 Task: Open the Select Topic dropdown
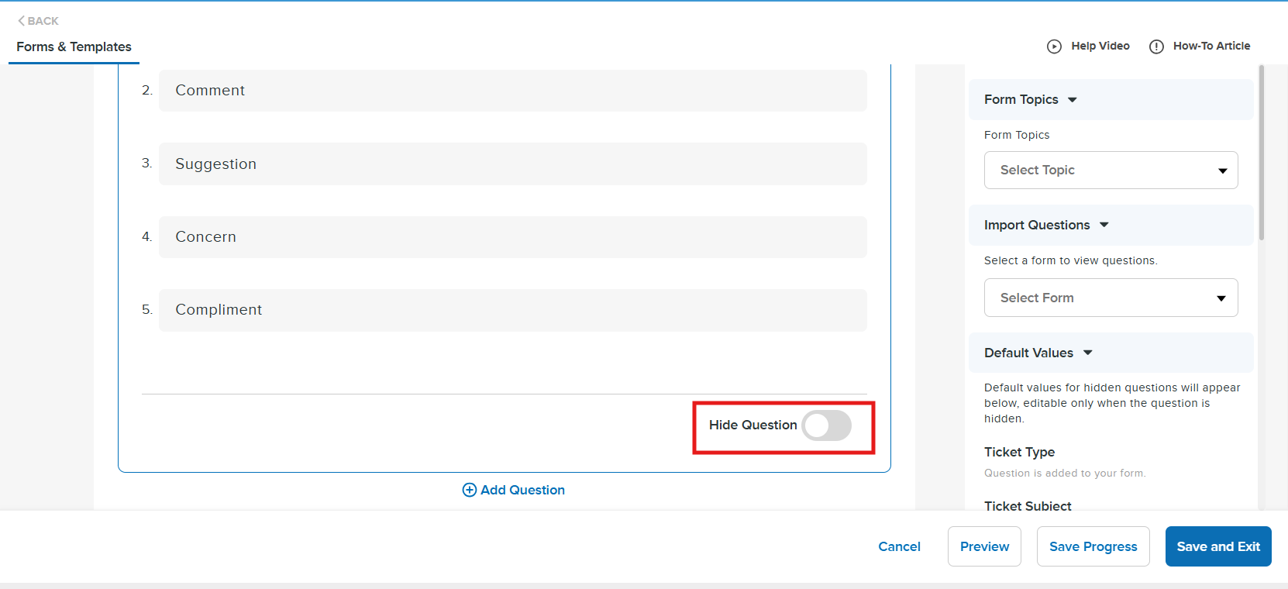(x=1111, y=170)
